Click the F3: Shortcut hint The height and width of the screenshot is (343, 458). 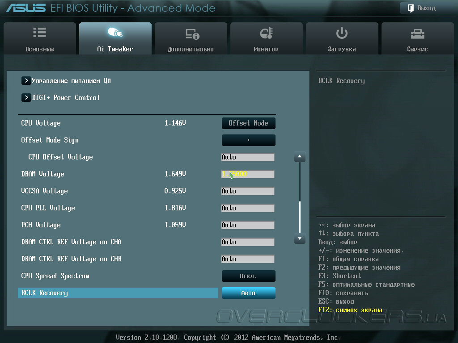pos(339,276)
